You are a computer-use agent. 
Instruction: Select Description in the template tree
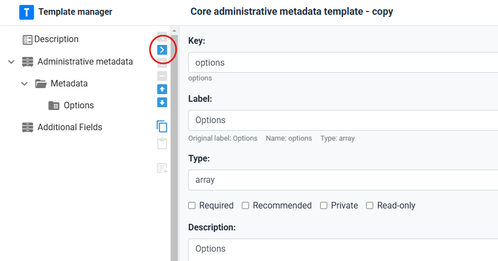pyautogui.click(x=56, y=39)
